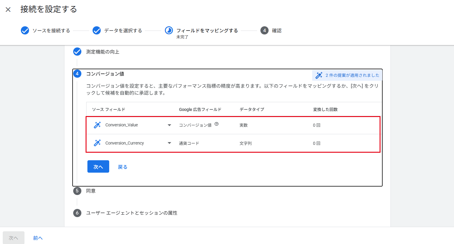
Task: Expand the 同意 section
Action: point(91,191)
